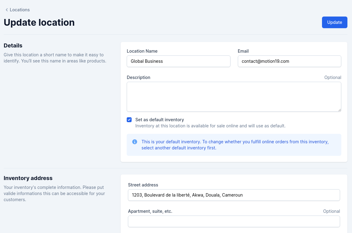This screenshot has width=352, height=233.
Task: Click the Street address label
Action: coord(143,185)
